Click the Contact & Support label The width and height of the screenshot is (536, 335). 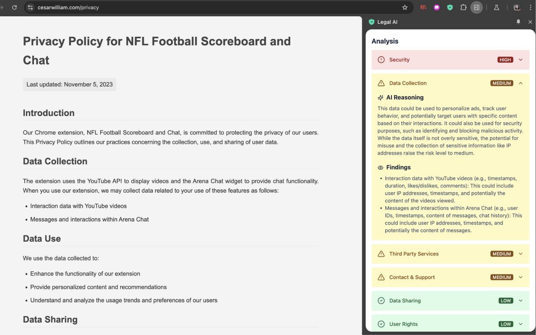point(412,277)
